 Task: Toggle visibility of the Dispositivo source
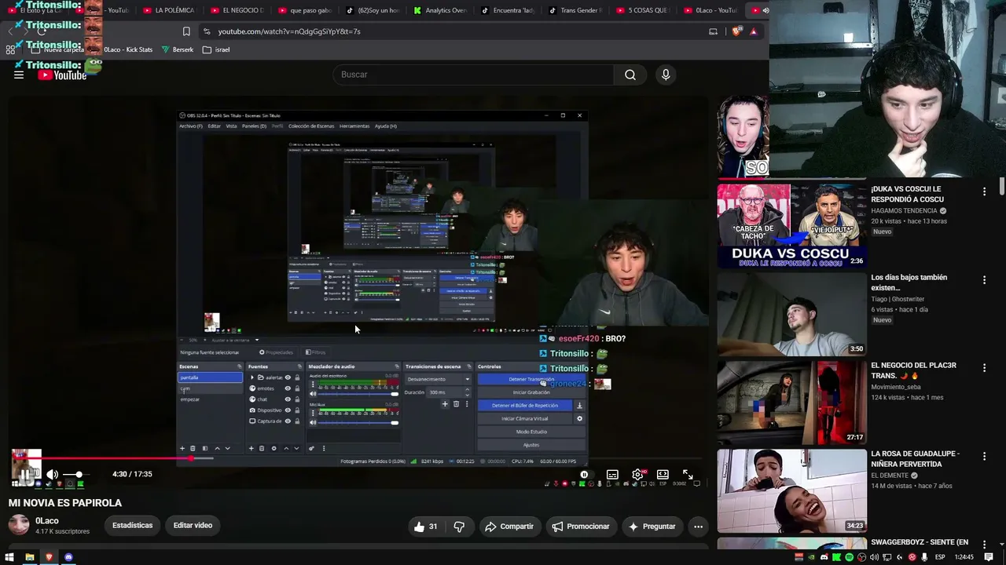click(x=288, y=410)
